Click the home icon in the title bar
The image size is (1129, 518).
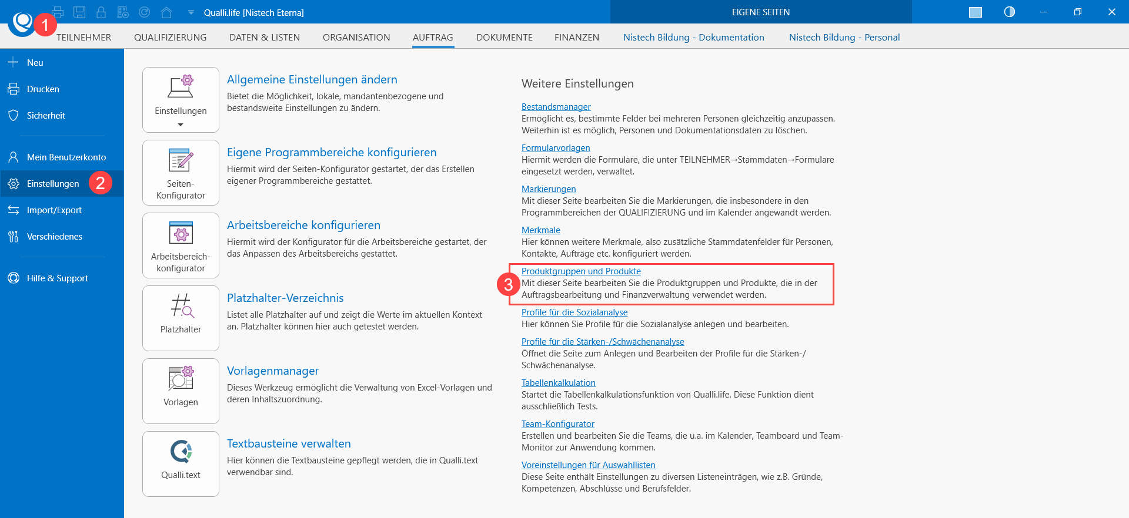pos(166,12)
